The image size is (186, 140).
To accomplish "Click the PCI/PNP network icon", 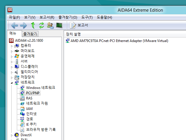I will 22,93.
